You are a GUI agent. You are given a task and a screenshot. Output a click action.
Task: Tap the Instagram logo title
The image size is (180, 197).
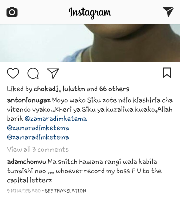click(90, 13)
